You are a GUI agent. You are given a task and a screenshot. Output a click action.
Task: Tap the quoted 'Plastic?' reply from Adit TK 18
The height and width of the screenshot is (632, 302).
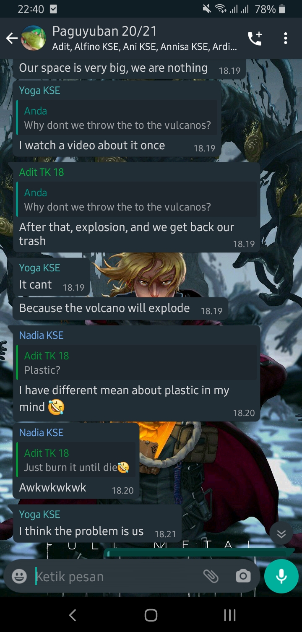pos(136,363)
